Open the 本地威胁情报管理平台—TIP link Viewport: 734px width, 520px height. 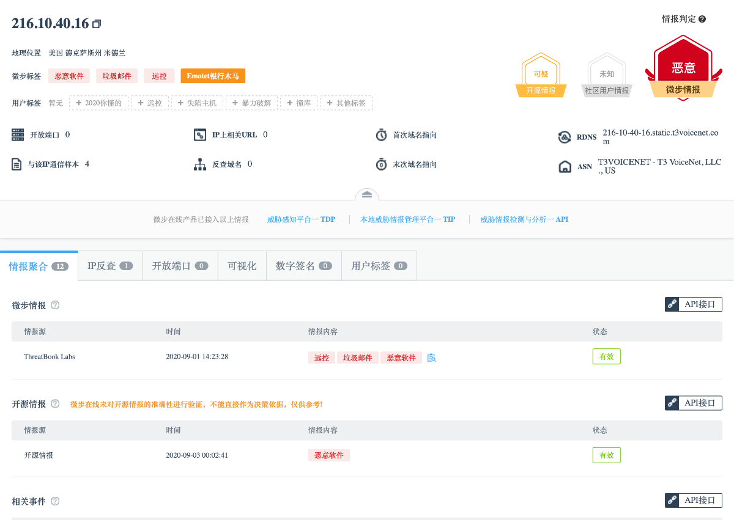408,219
